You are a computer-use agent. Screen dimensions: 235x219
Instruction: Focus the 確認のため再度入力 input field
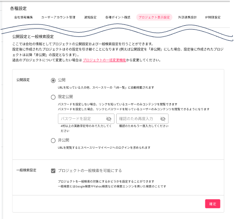[142, 119]
